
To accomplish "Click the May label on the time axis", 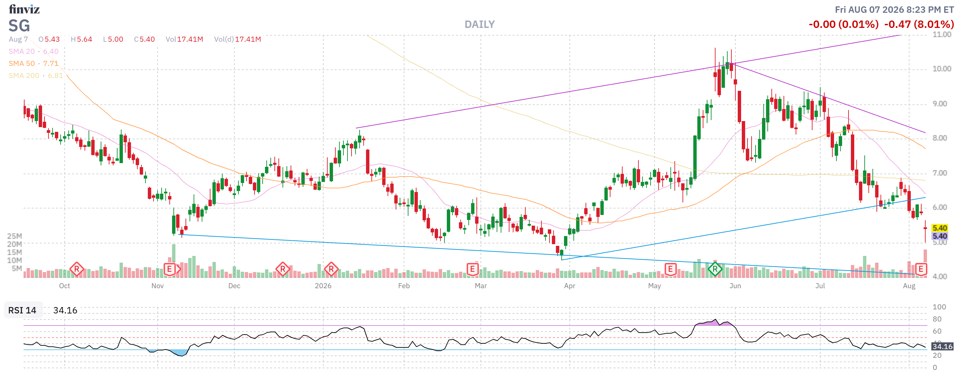I will (x=654, y=286).
